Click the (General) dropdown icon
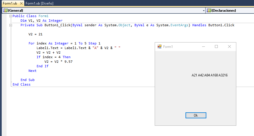 5,11
